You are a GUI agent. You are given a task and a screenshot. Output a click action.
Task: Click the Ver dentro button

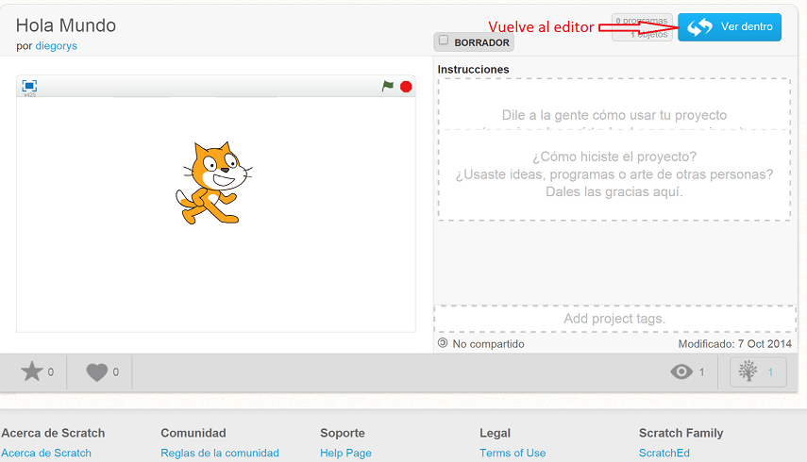coord(730,27)
